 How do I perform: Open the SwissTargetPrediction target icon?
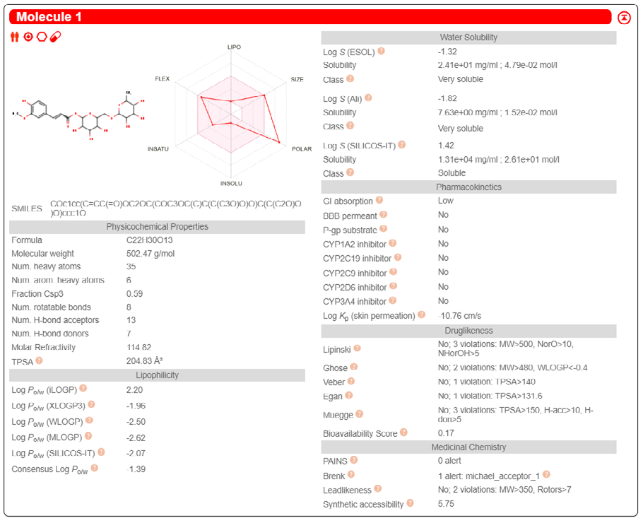pos(28,37)
